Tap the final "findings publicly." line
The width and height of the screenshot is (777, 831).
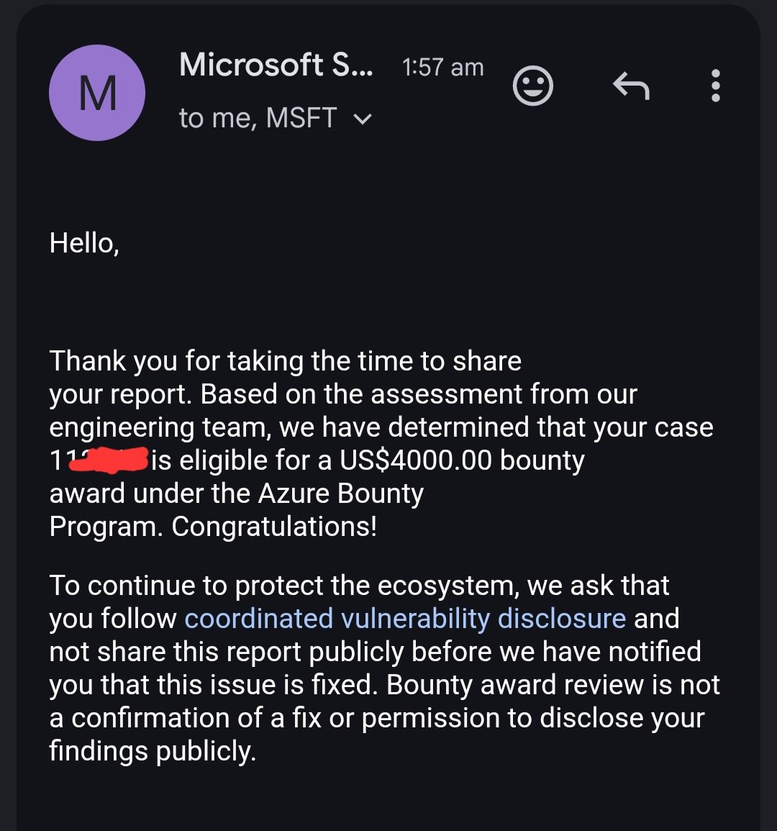coord(153,751)
